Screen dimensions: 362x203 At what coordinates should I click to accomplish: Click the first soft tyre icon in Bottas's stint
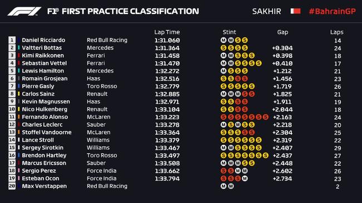click(223, 48)
